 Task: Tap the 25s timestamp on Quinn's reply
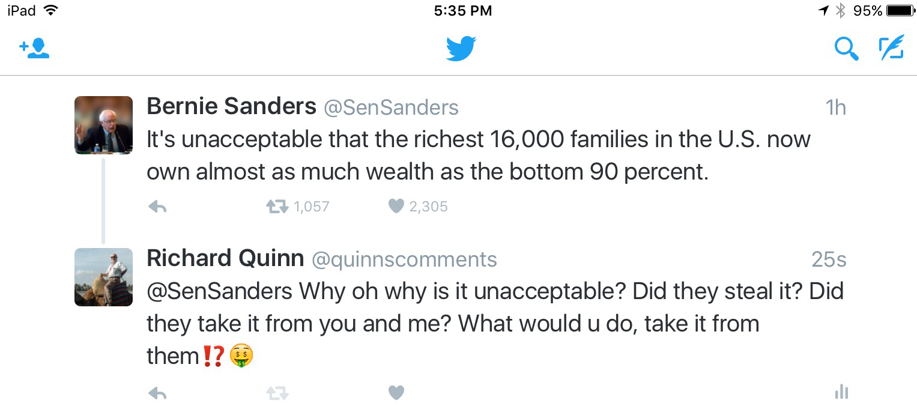(x=829, y=259)
